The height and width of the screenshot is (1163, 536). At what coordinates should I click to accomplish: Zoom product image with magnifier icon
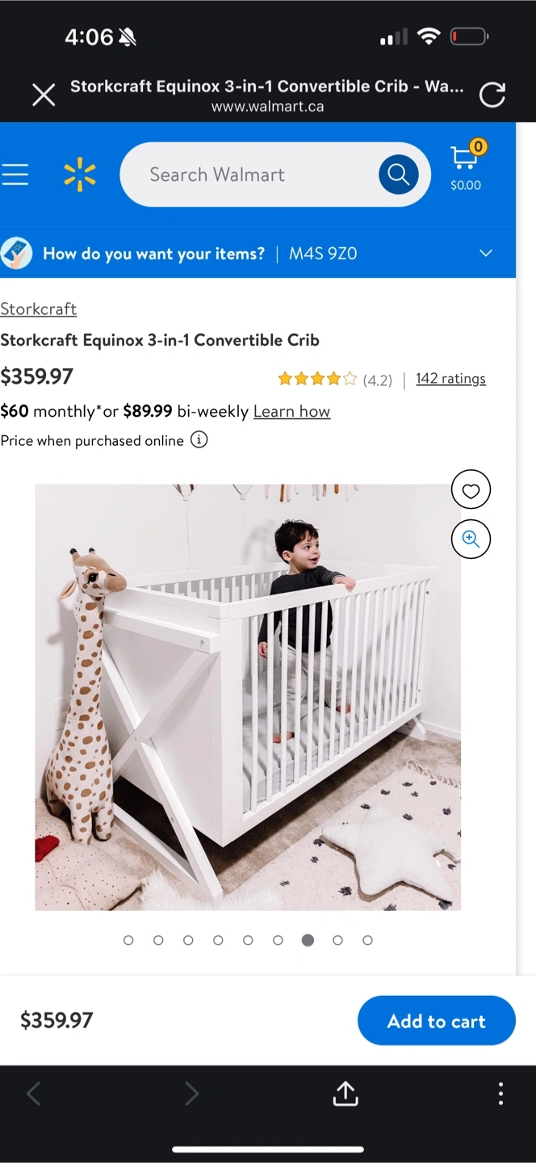point(471,540)
